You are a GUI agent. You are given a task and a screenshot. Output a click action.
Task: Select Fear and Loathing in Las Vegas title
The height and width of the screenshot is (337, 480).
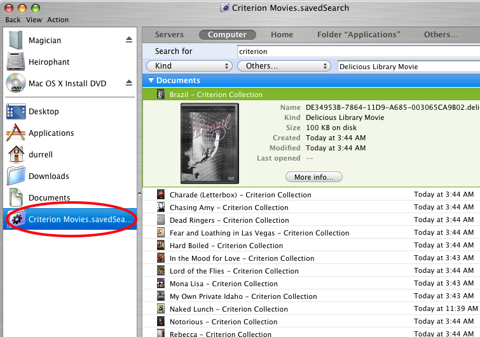click(x=259, y=233)
